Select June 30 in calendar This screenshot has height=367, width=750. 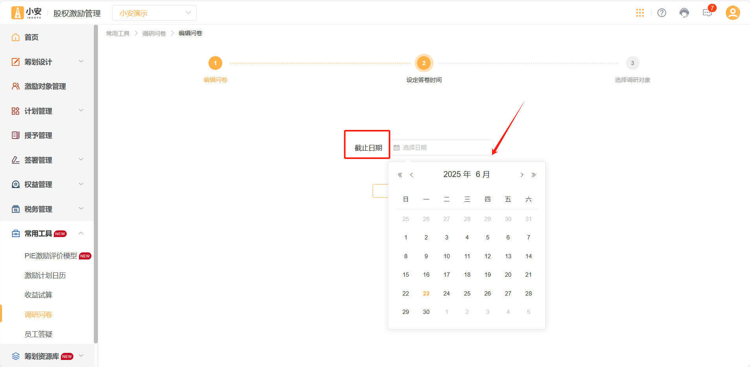click(x=426, y=312)
